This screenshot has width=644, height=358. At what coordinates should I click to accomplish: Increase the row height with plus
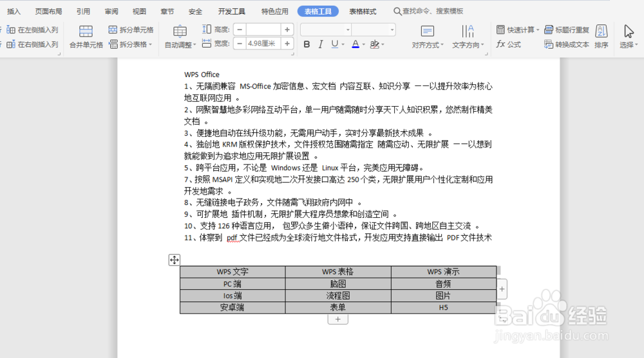287,30
